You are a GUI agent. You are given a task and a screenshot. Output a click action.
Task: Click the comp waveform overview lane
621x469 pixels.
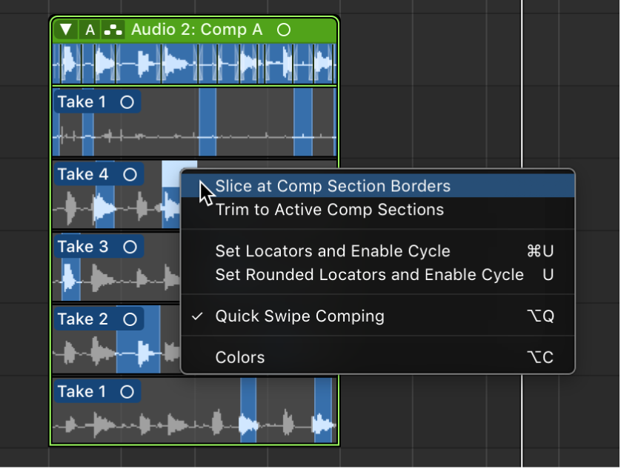click(x=194, y=64)
